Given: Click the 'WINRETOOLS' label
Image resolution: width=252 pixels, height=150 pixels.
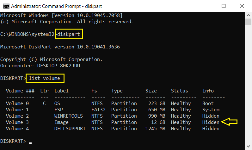Looking at the screenshot, I should point(69,116).
